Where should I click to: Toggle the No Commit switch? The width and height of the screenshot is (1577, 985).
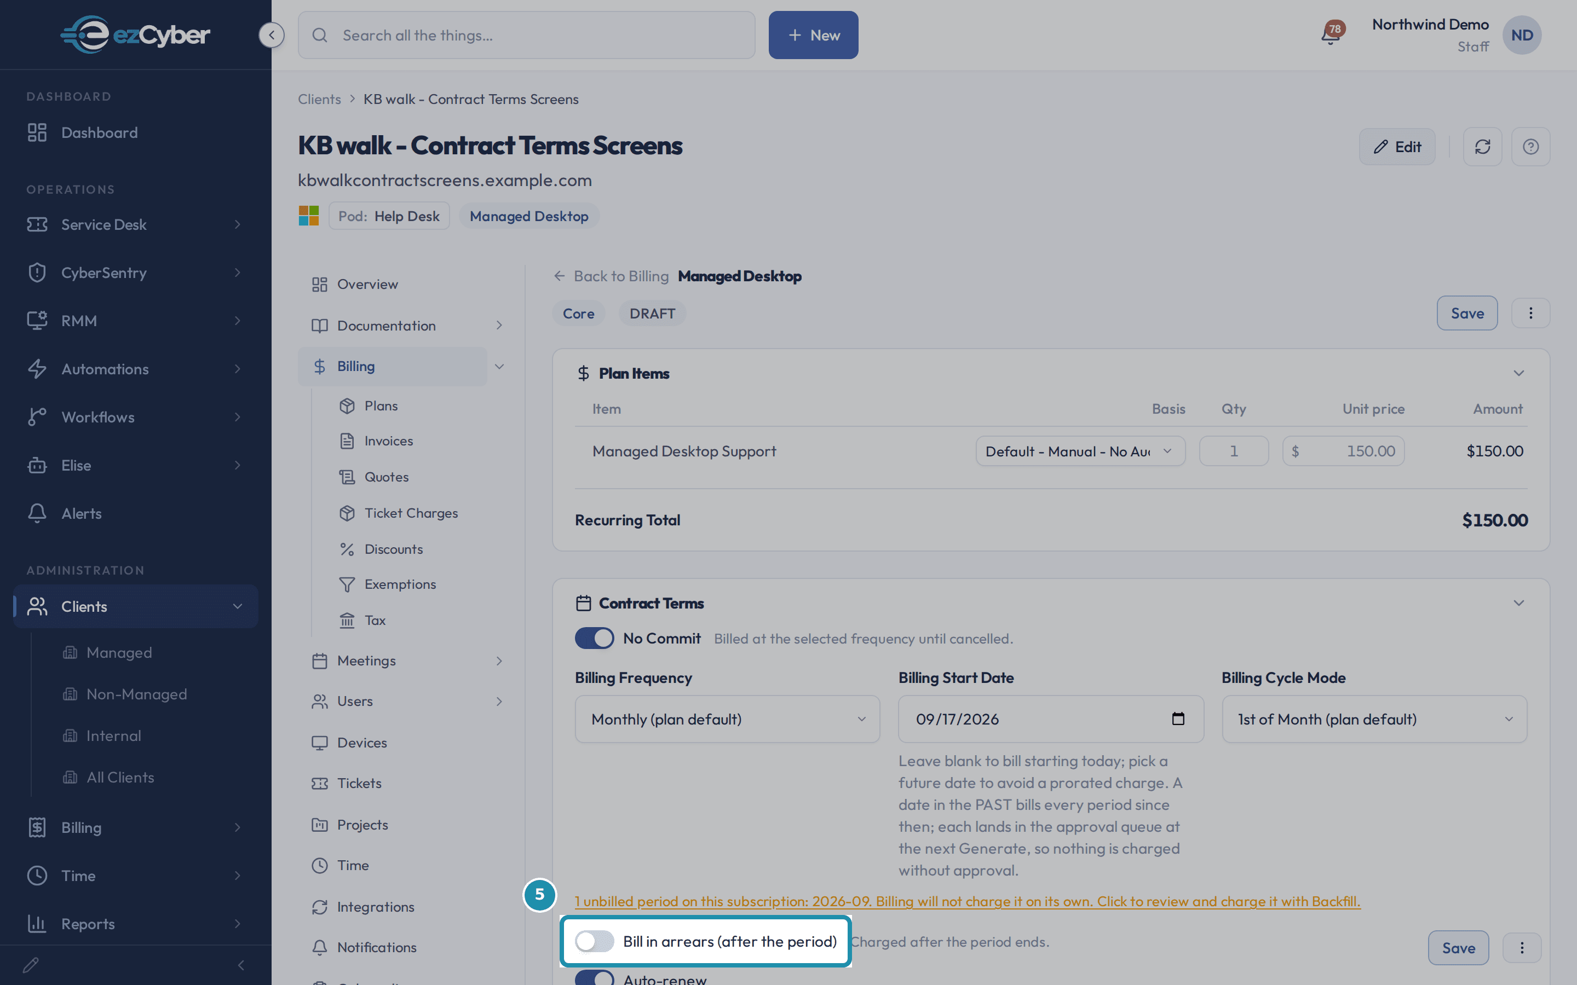(x=594, y=639)
